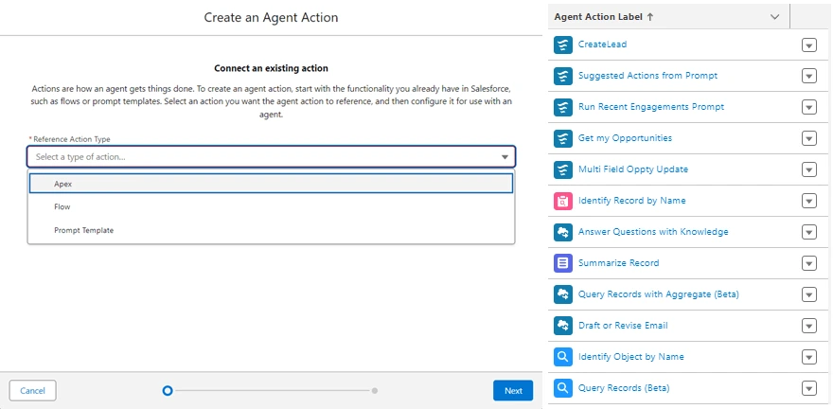This screenshot has width=833, height=409.
Task: Click the Draft or Revise Email icon
Action: coord(562,326)
